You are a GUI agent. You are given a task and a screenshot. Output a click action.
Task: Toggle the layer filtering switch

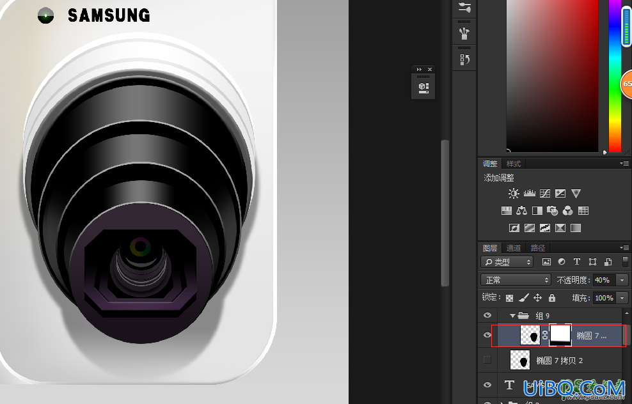tap(625, 262)
